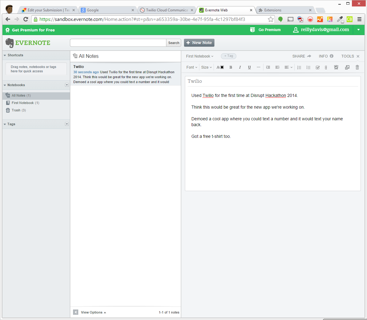Switch to Twilio Cloud Communications tab
This screenshot has height=320, width=367.
(166, 10)
